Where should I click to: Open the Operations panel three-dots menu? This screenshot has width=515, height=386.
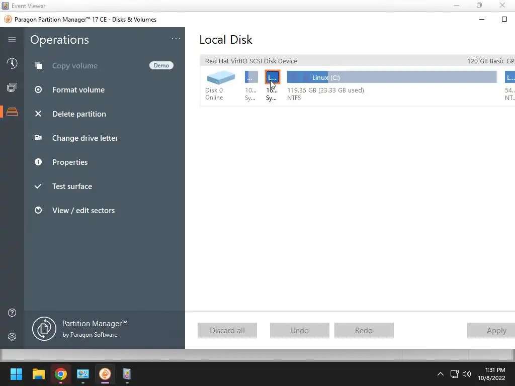pos(176,39)
